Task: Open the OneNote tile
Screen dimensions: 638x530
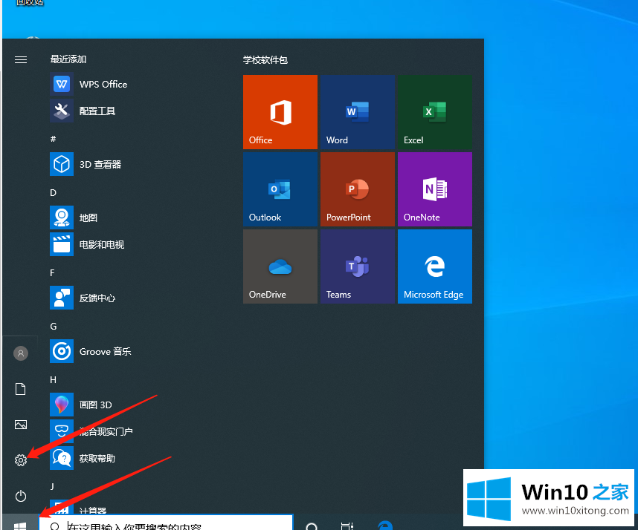Action: pyautogui.click(x=435, y=189)
